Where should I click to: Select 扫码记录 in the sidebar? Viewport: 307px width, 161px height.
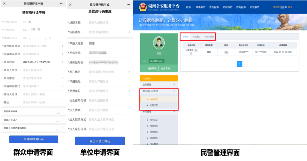(154, 105)
